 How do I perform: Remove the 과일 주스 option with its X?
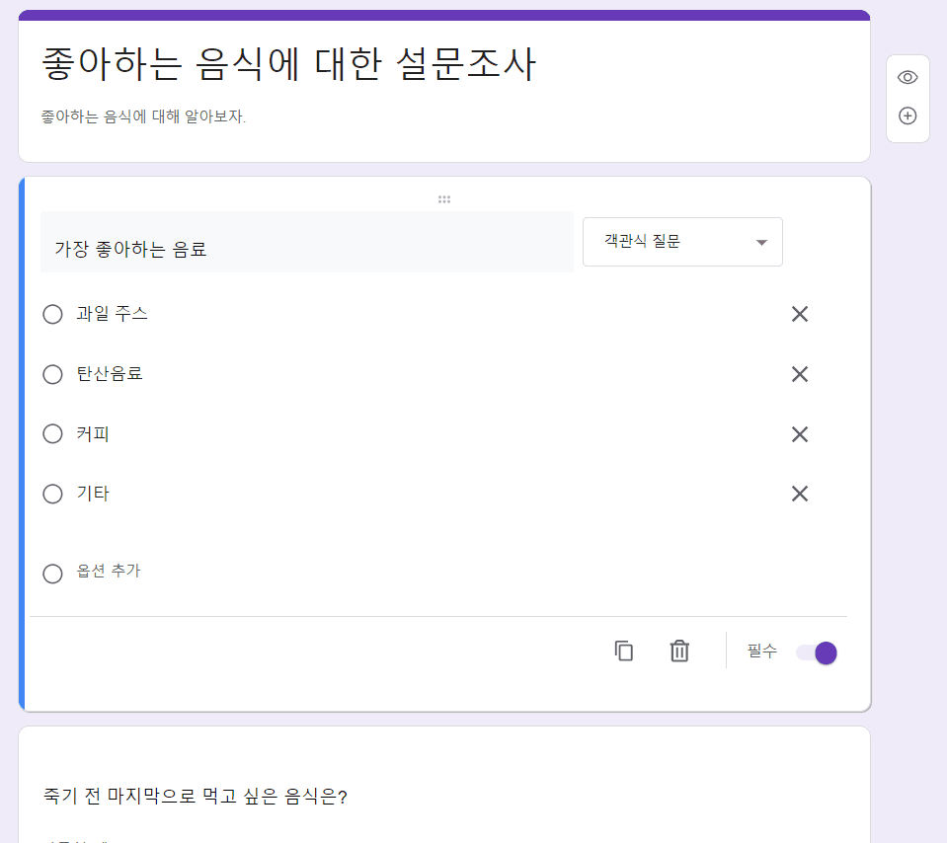point(799,314)
